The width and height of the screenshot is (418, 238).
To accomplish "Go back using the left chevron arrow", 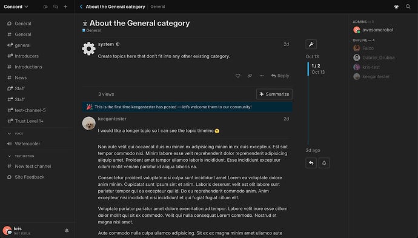I will point(81,7).
